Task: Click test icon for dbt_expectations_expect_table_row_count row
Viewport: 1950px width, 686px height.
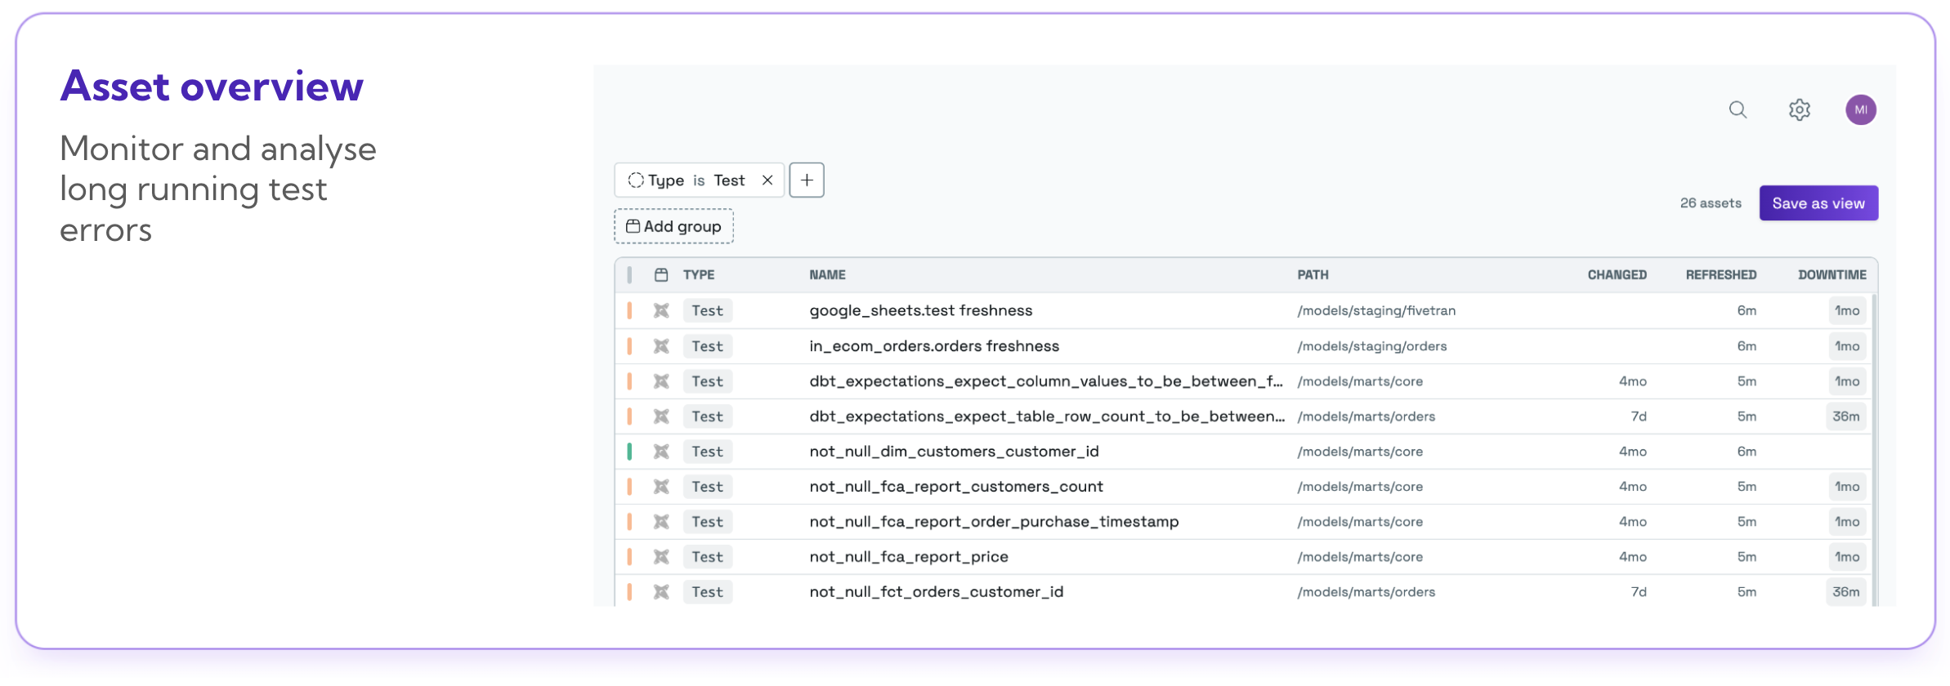Action: point(661,416)
